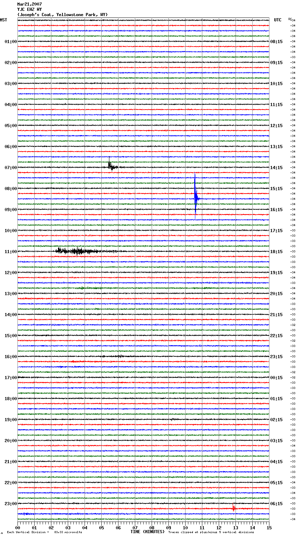Click the 17:15 UTC time label
The image size is (297, 537).
(276, 231)
